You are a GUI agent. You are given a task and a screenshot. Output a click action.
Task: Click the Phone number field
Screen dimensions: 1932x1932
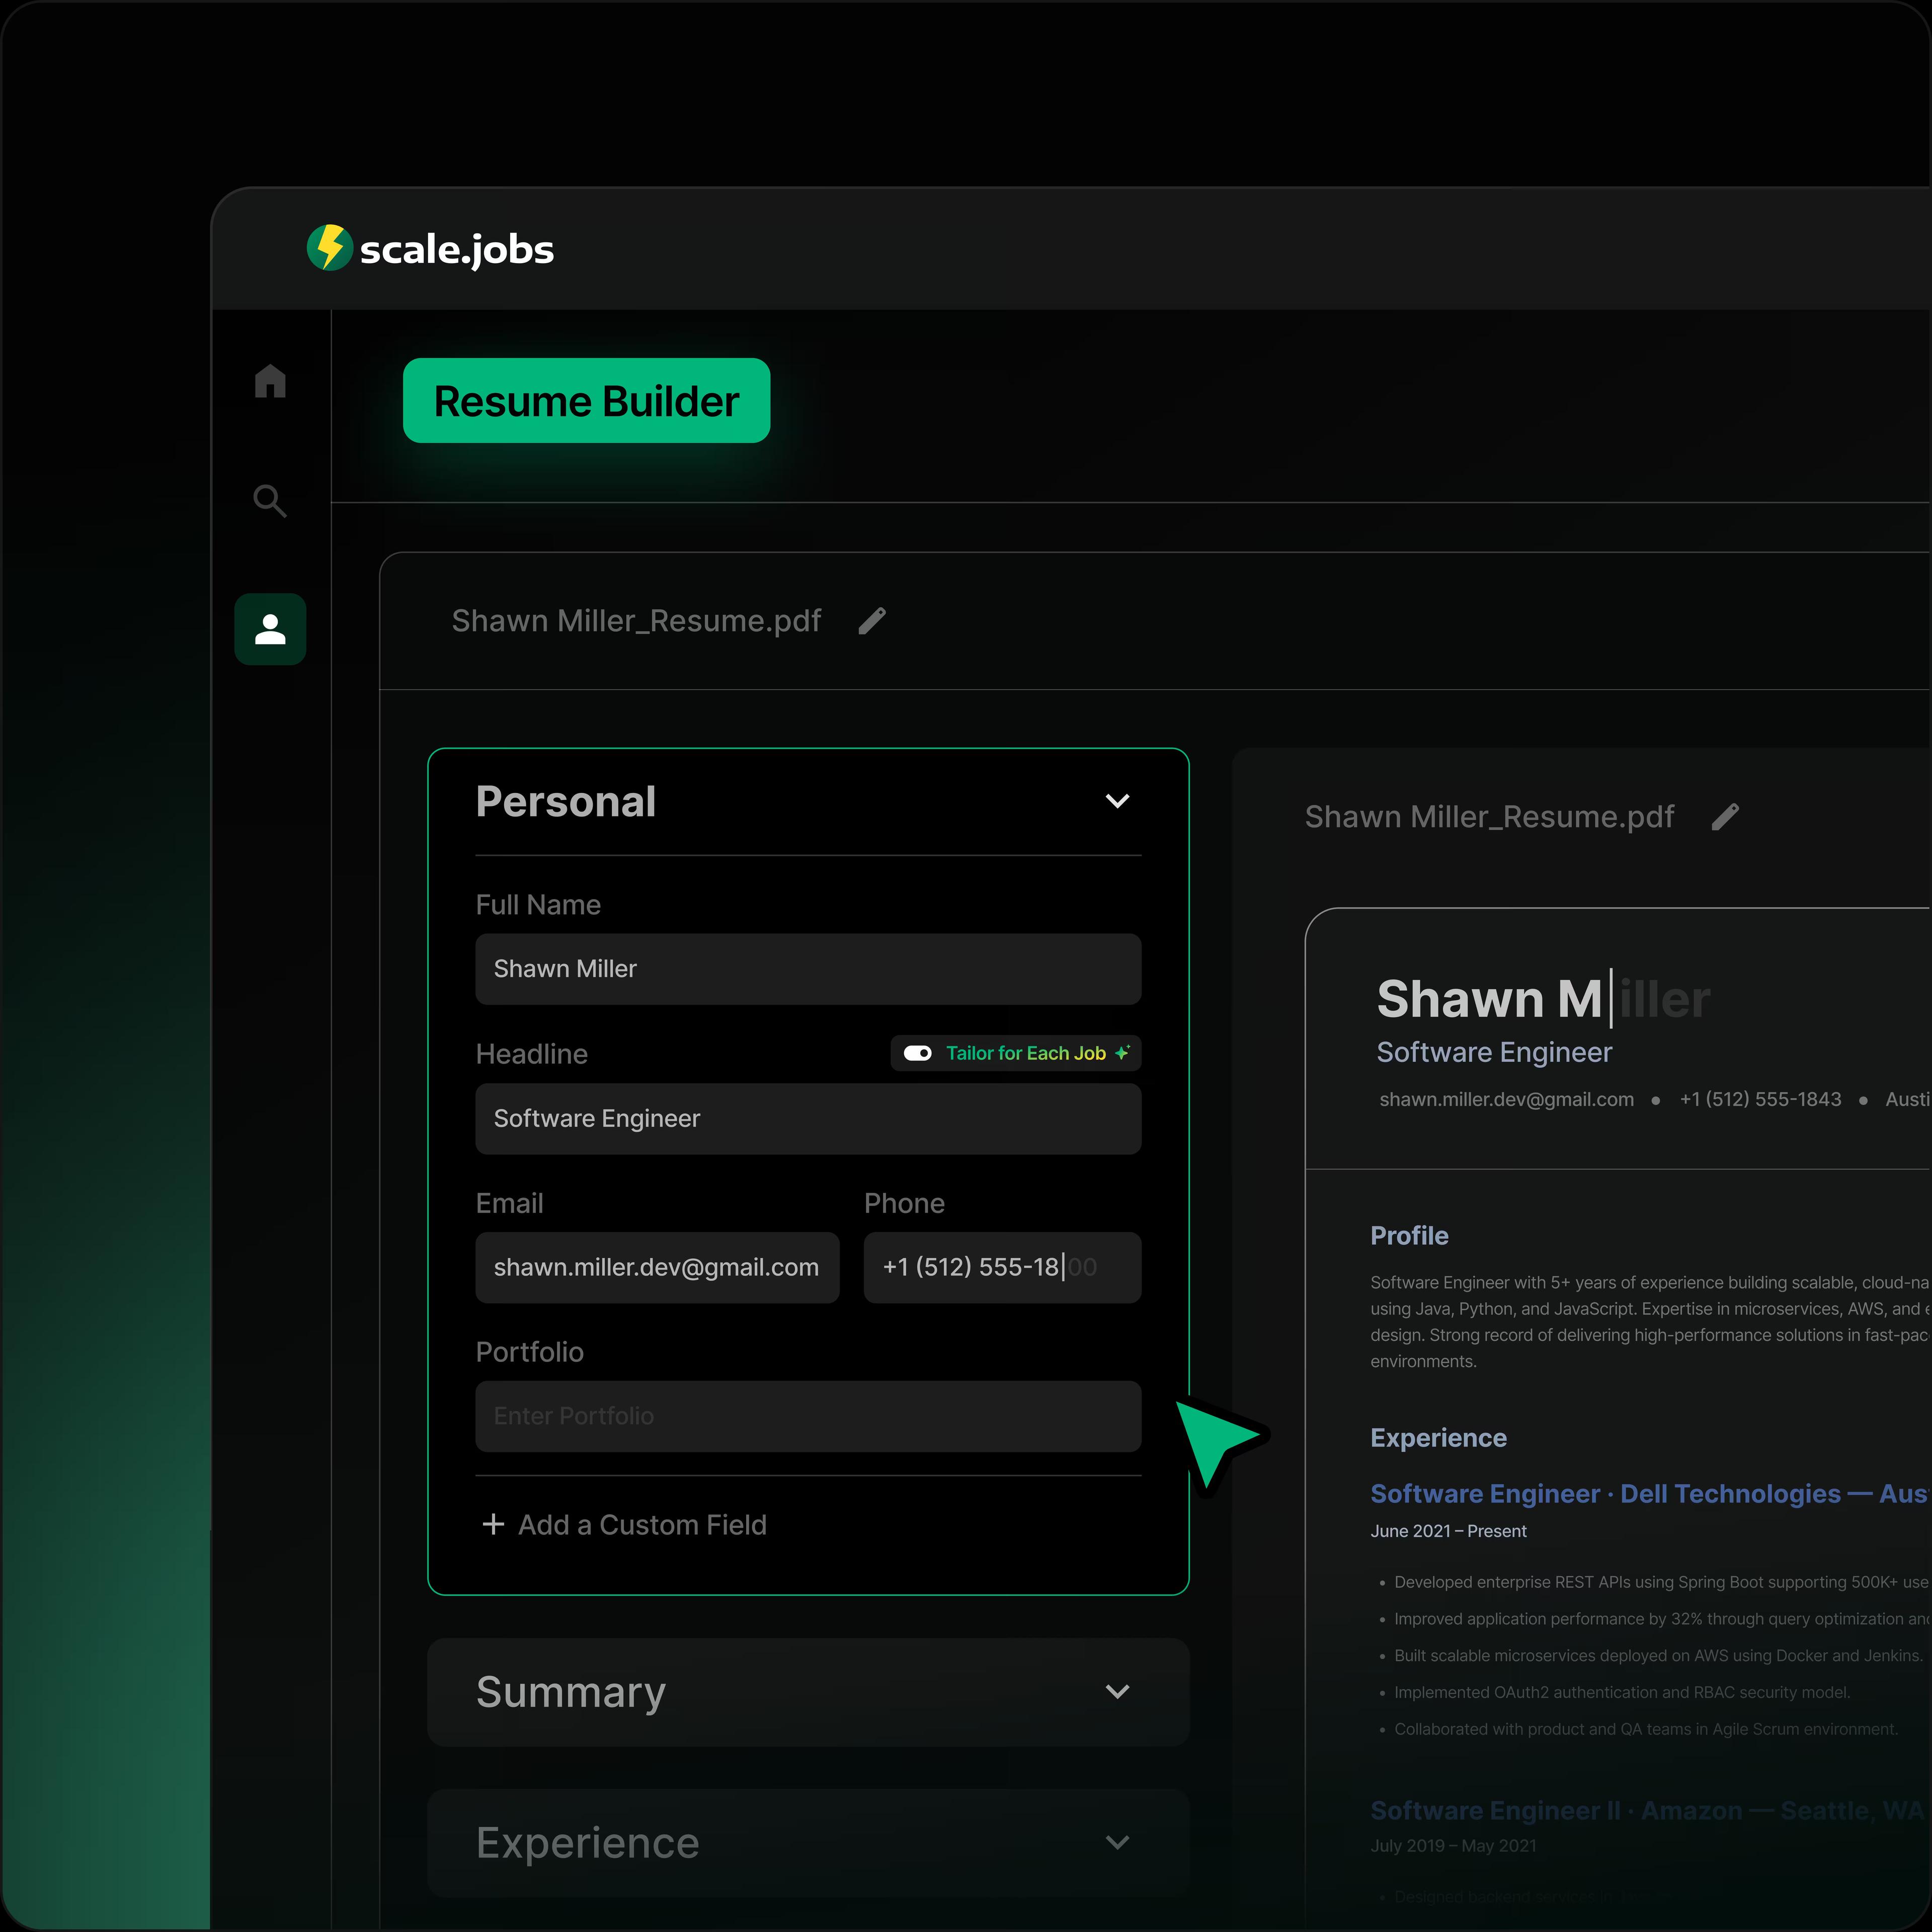tap(1002, 1268)
